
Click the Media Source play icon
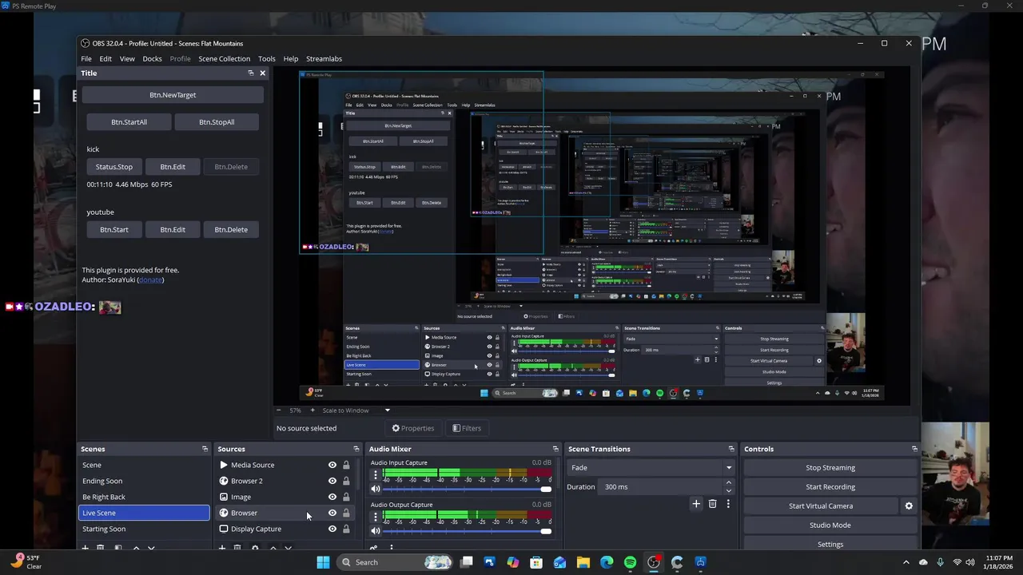click(x=224, y=465)
